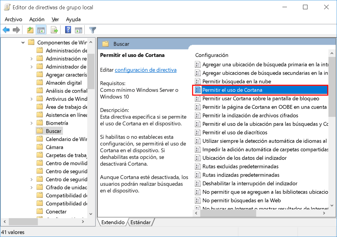Click policy icon beside Deshabilitar la interrupción del indizador
Screen dimensions: 337x237
pos(198,183)
